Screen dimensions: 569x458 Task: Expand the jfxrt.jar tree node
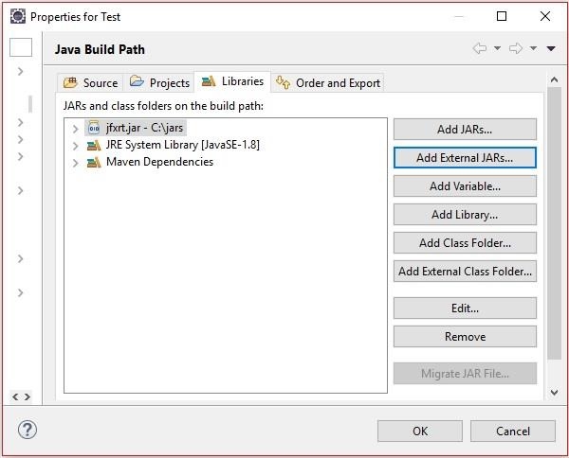[76, 128]
